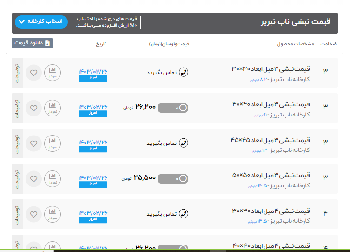Add the 3mm 50×50 row to favorites
The height and width of the screenshot is (252, 350).
(x=33, y=178)
